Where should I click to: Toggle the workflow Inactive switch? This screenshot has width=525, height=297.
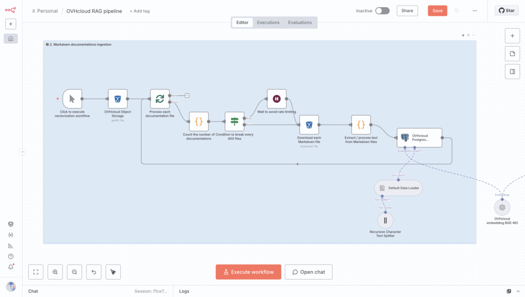(382, 11)
